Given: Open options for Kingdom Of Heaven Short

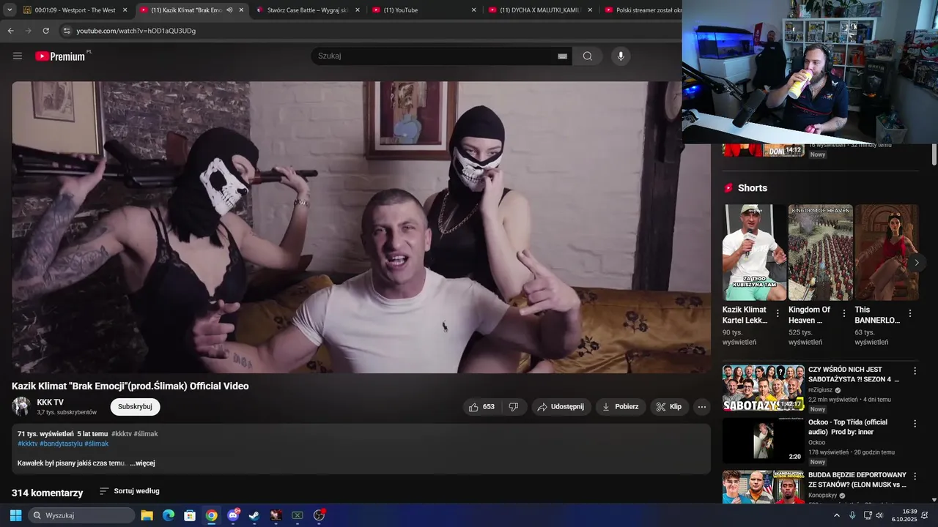Looking at the screenshot, I should click(x=843, y=313).
